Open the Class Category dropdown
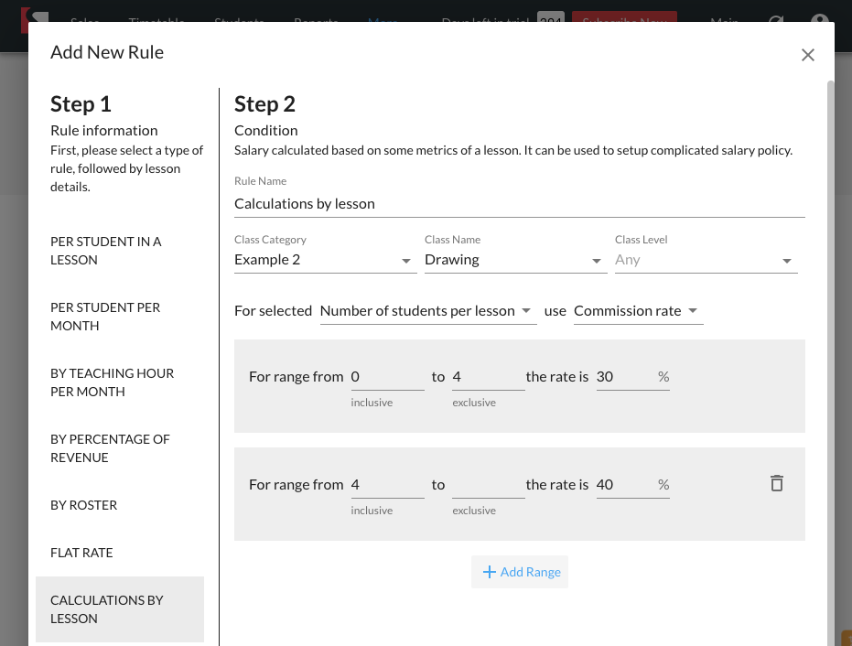This screenshot has height=646, width=852. (325, 260)
